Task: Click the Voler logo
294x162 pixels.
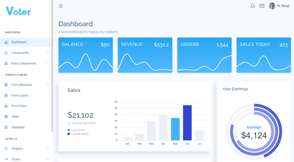Action: [x=18, y=11]
